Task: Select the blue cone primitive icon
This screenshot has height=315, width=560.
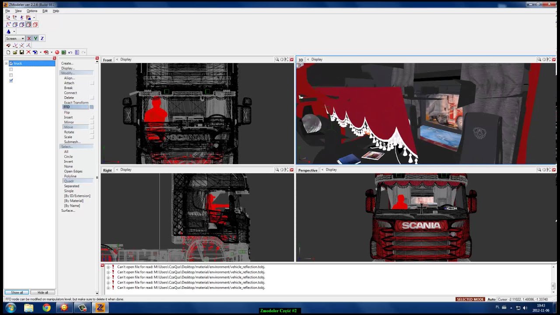Action: click(8, 31)
